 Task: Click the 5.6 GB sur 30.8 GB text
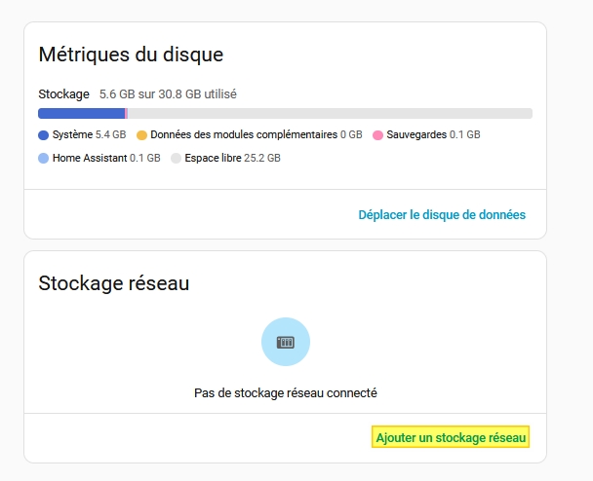168,94
